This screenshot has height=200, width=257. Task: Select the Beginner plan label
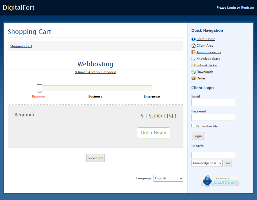(39, 96)
